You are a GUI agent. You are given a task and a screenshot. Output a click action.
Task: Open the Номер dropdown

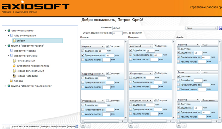[202, 28]
